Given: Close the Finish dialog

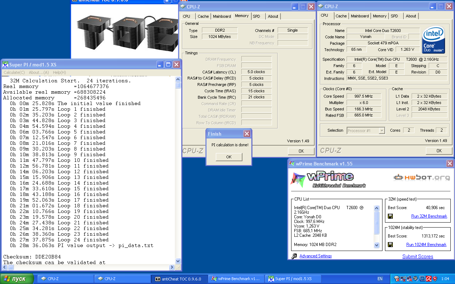Looking at the screenshot, I should click(247, 134).
